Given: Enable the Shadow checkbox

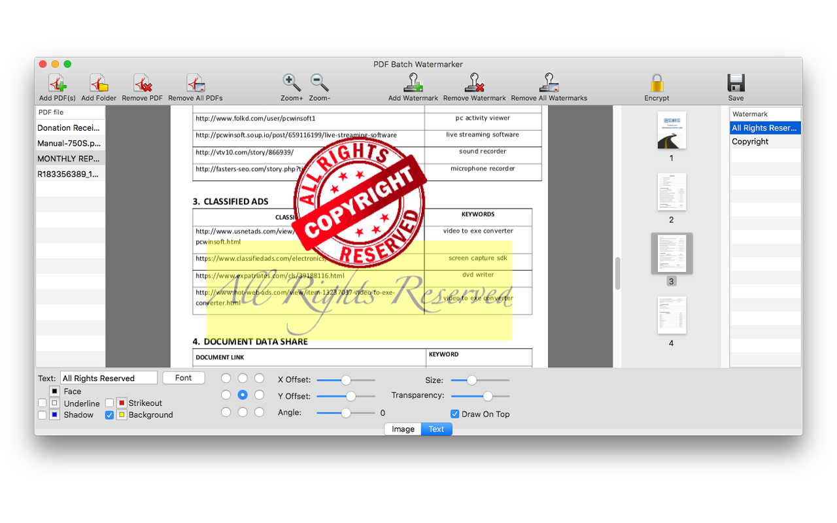Looking at the screenshot, I should [42, 414].
